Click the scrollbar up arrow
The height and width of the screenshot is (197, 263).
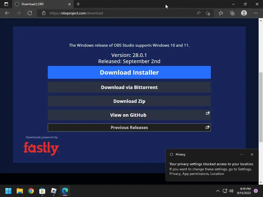[x=261, y=21]
